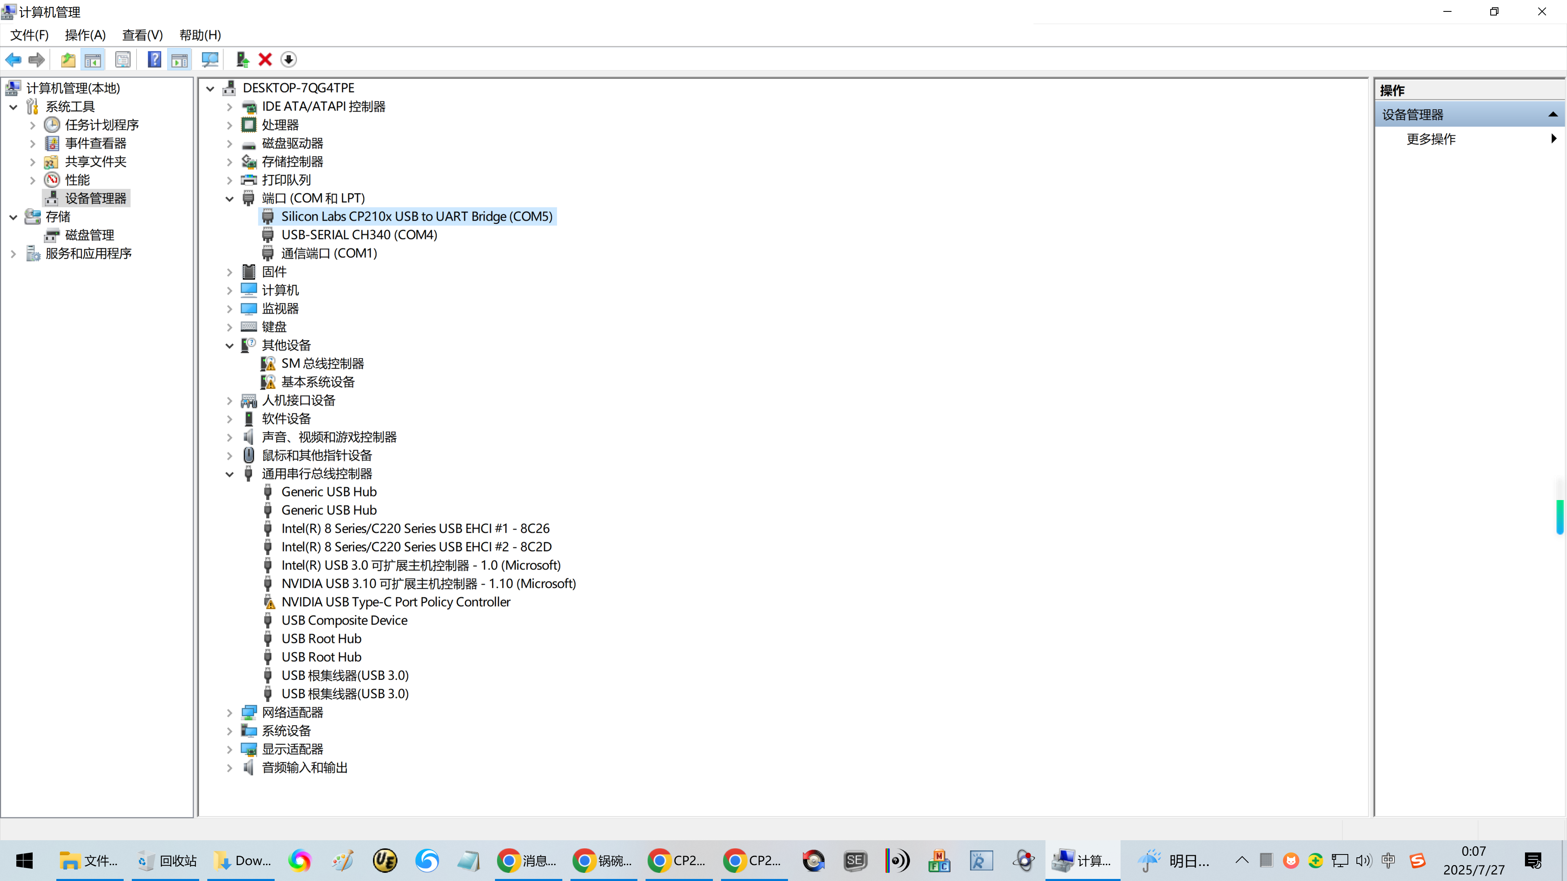Image resolution: width=1567 pixels, height=881 pixels.
Task: Collapse the 其他设备 category
Action: pos(229,346)
